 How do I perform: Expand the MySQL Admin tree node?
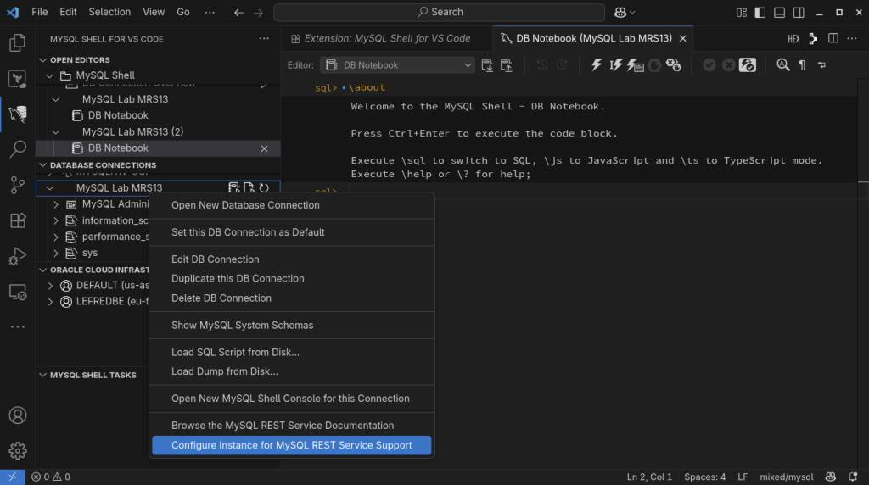55,204
